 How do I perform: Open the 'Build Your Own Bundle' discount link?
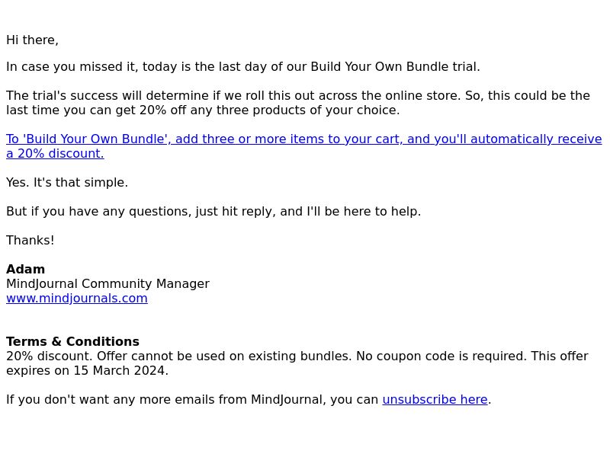pyautogui.click(x=303, y=146)
